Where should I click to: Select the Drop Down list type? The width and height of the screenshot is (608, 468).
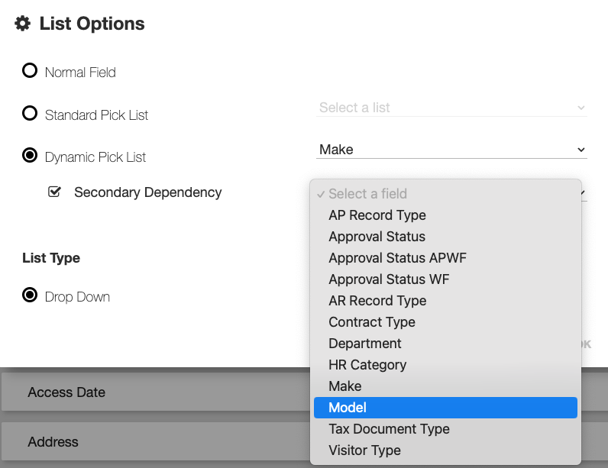point(30,296)
